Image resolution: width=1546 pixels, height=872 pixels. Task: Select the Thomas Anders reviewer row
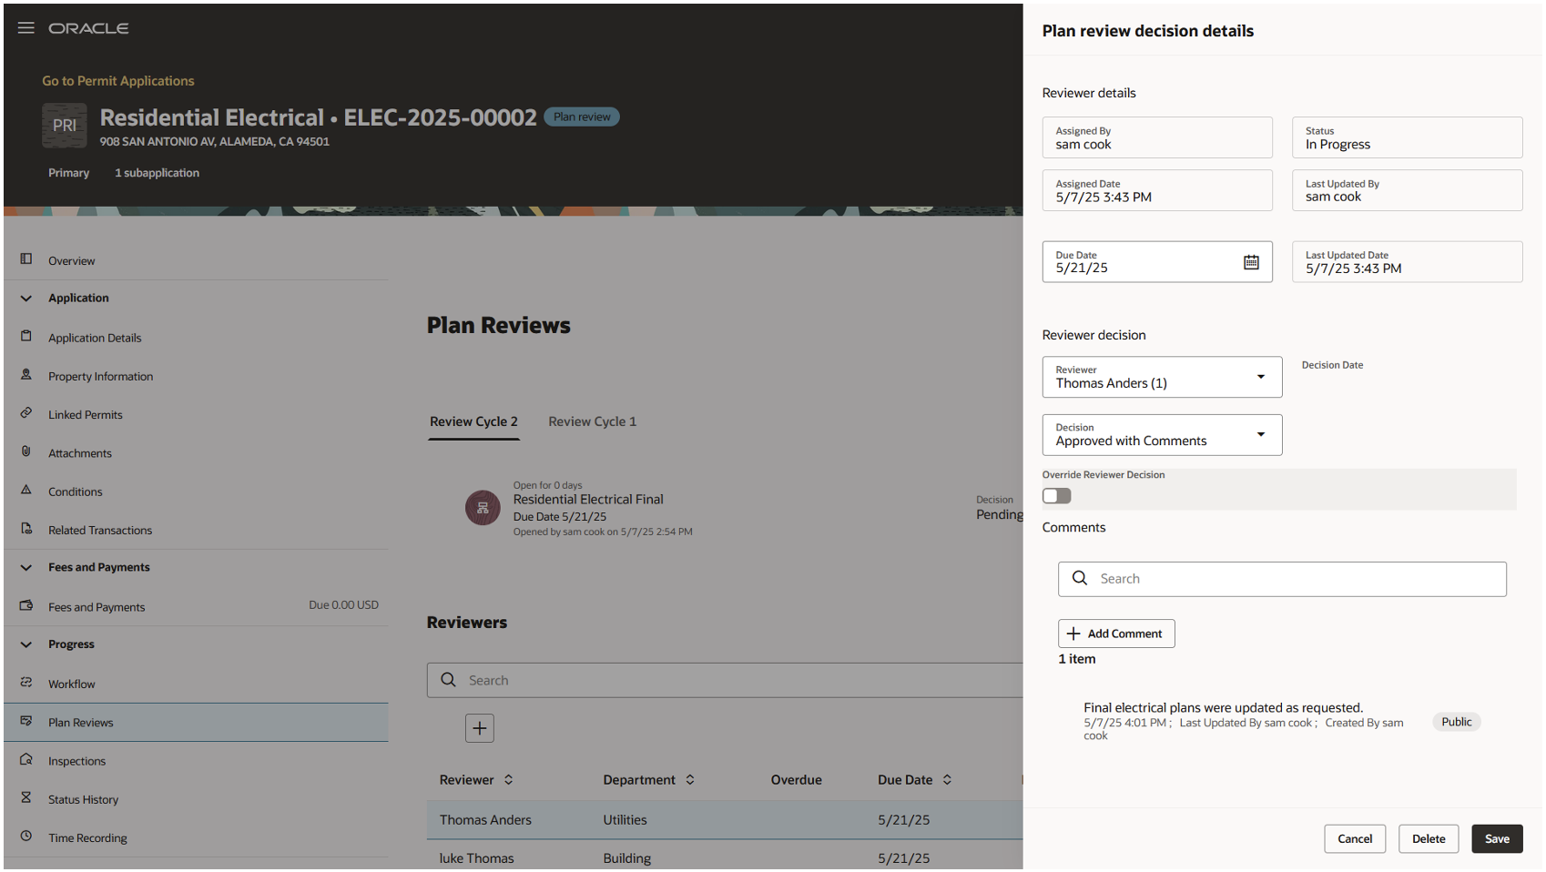(725, 820)
